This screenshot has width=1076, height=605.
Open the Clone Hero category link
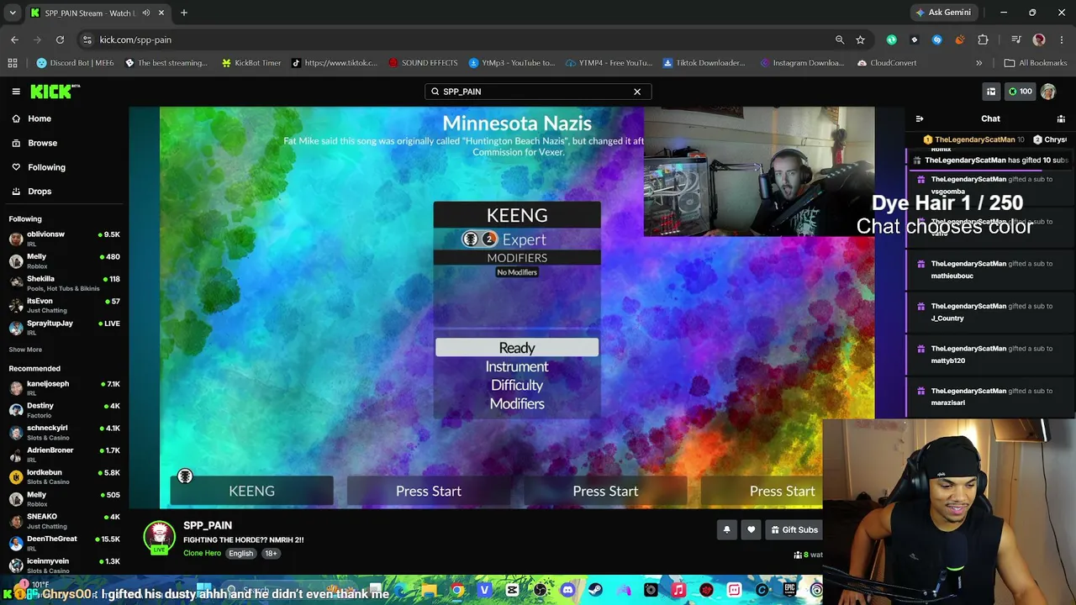(x=202, y=554)
